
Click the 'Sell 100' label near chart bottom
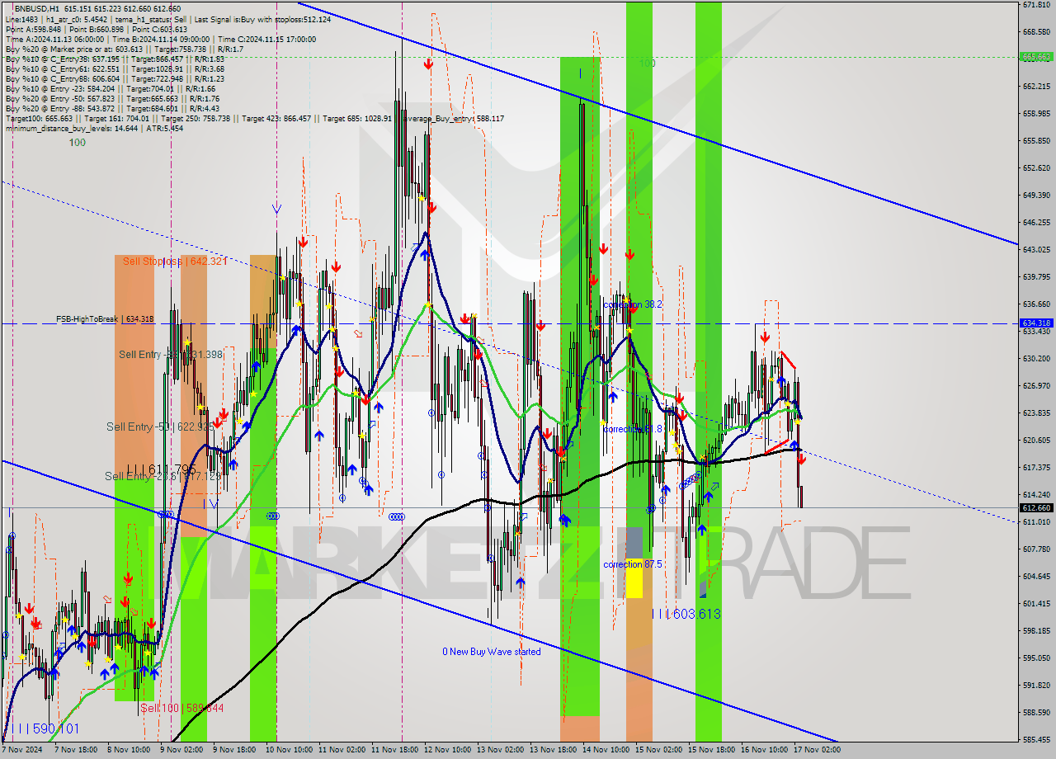coord(181,708)
